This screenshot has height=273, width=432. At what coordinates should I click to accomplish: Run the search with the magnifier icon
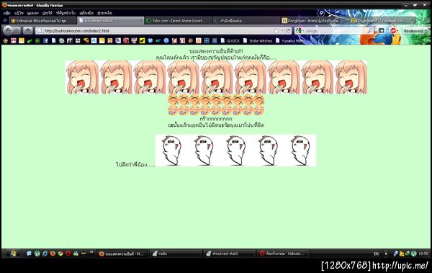pos(371,30)
